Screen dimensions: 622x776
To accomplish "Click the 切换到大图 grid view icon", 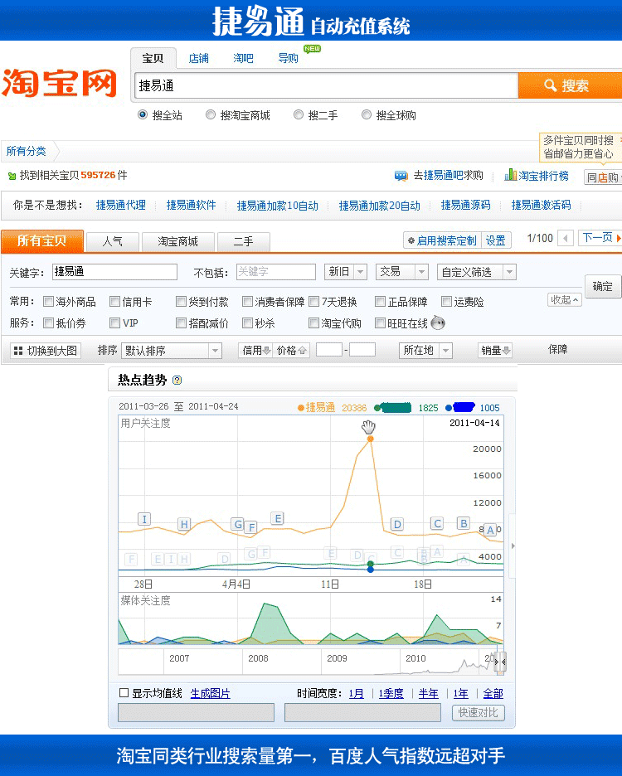I will (17, 351).
